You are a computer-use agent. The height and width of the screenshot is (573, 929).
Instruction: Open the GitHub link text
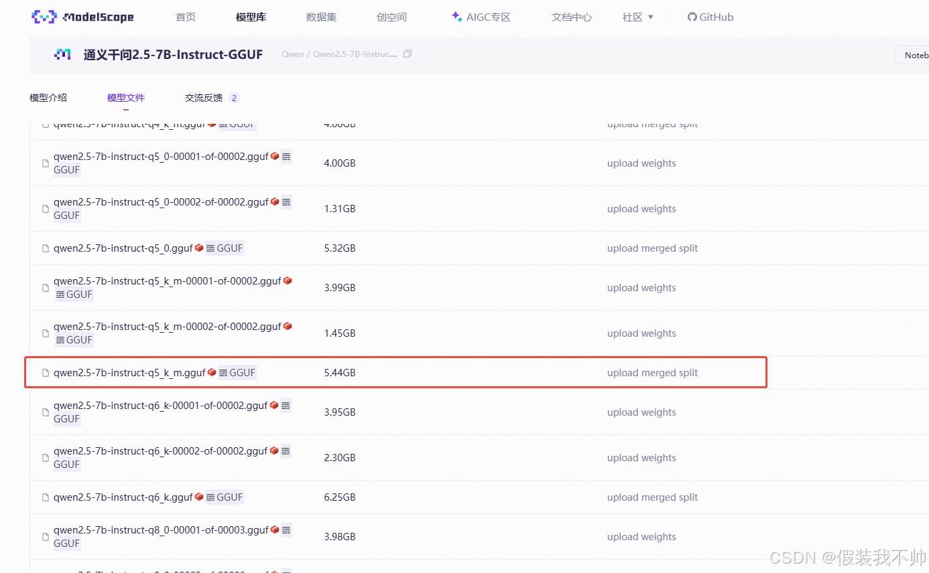(717, 17)
